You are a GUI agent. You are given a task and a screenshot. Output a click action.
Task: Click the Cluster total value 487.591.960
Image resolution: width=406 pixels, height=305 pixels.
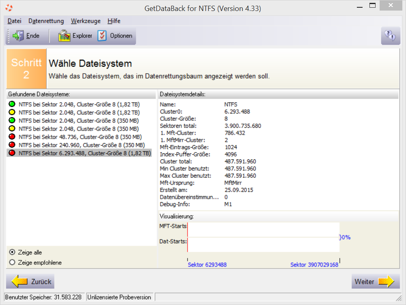(x=240, y=161)
